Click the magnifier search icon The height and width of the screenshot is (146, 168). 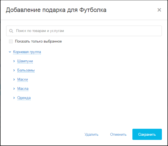tap(11, 31)
